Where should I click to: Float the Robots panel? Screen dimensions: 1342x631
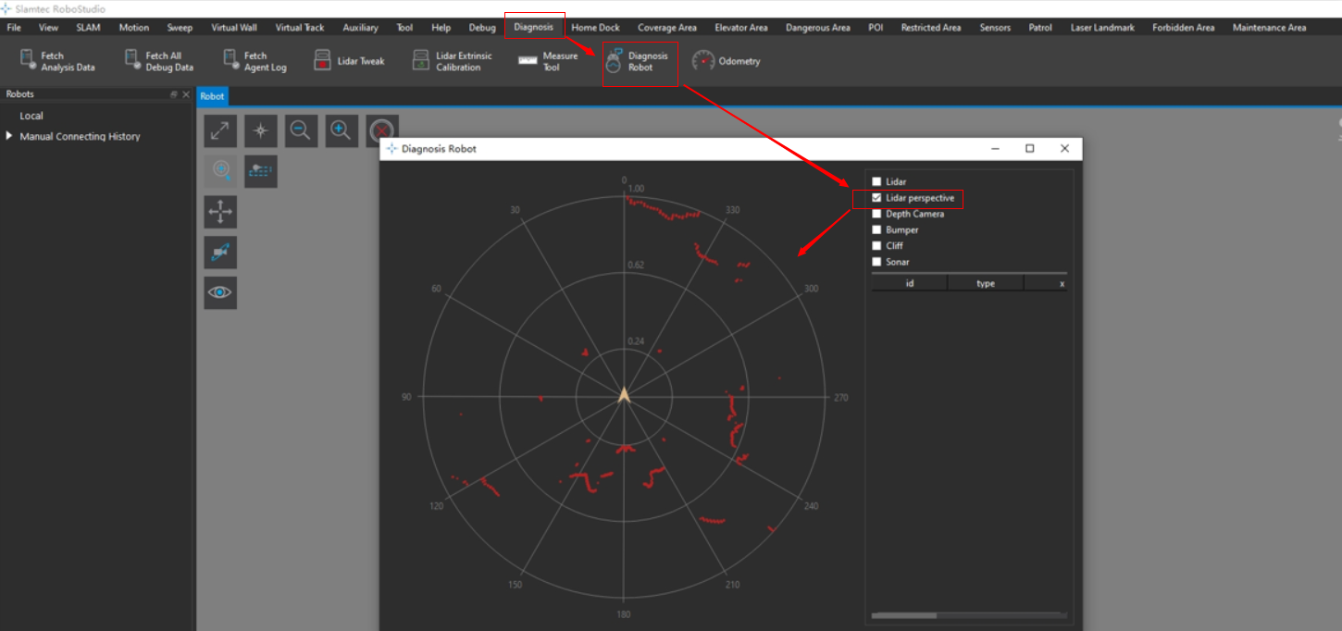click(x=174, y=94)
